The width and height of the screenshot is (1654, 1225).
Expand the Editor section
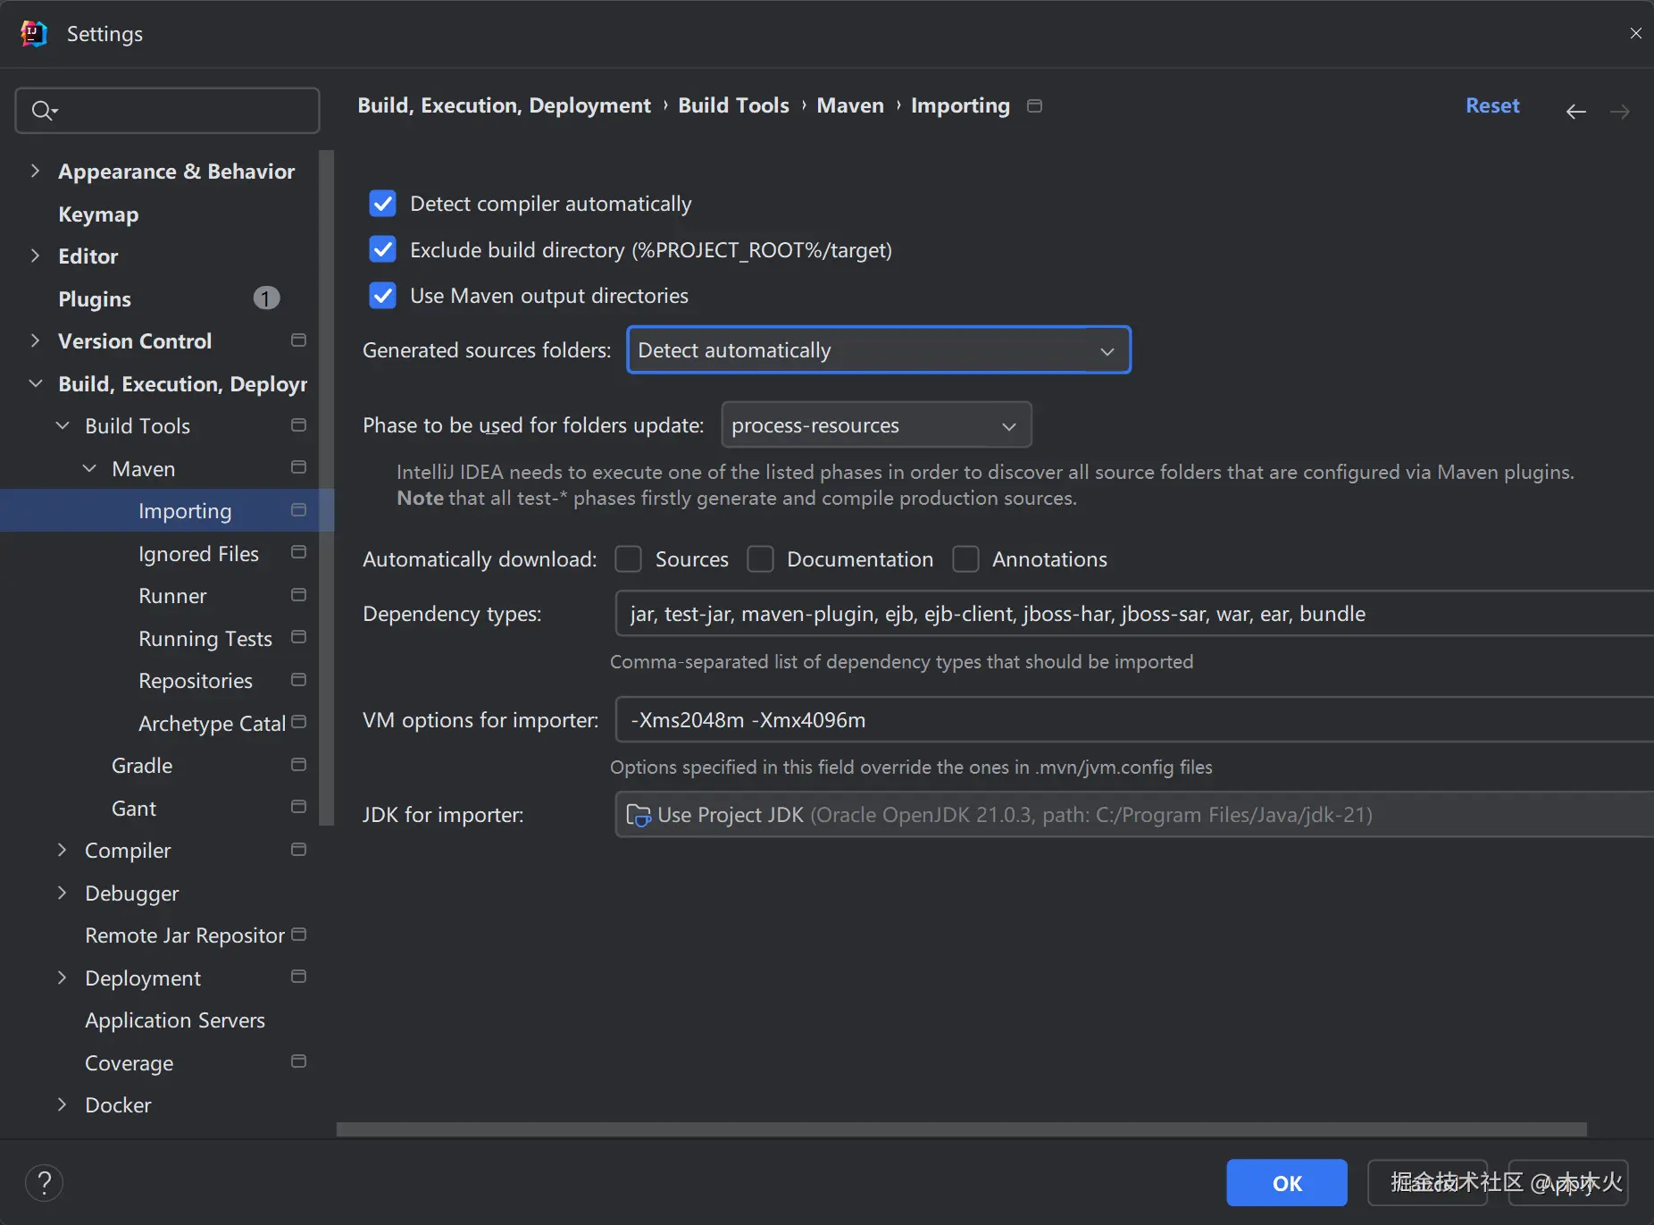(x=35, y=256)
